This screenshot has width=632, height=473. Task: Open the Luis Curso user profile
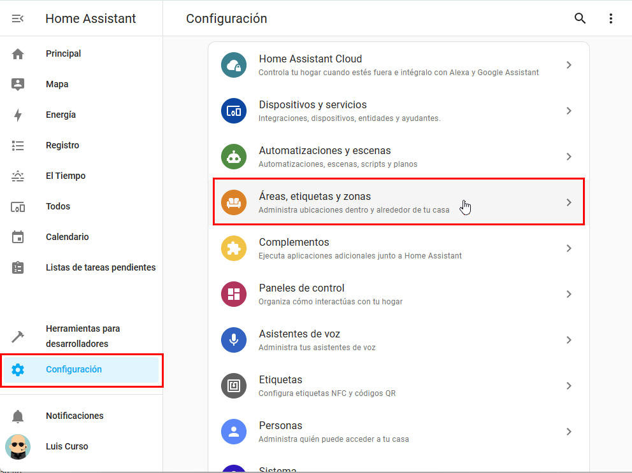pyautogui.click(x=67, y=446)
